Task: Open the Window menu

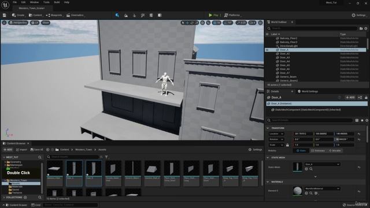Action: point(34,2)
